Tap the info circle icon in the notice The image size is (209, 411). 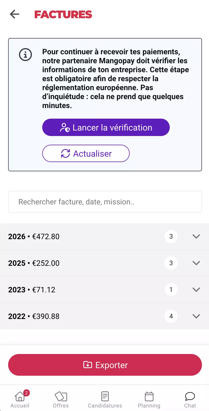pos(25,55)
